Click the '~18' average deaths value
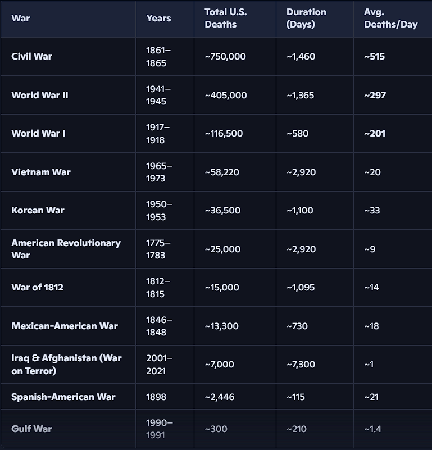This screenshot has height=450, width=432. click(x=371, y=326)
